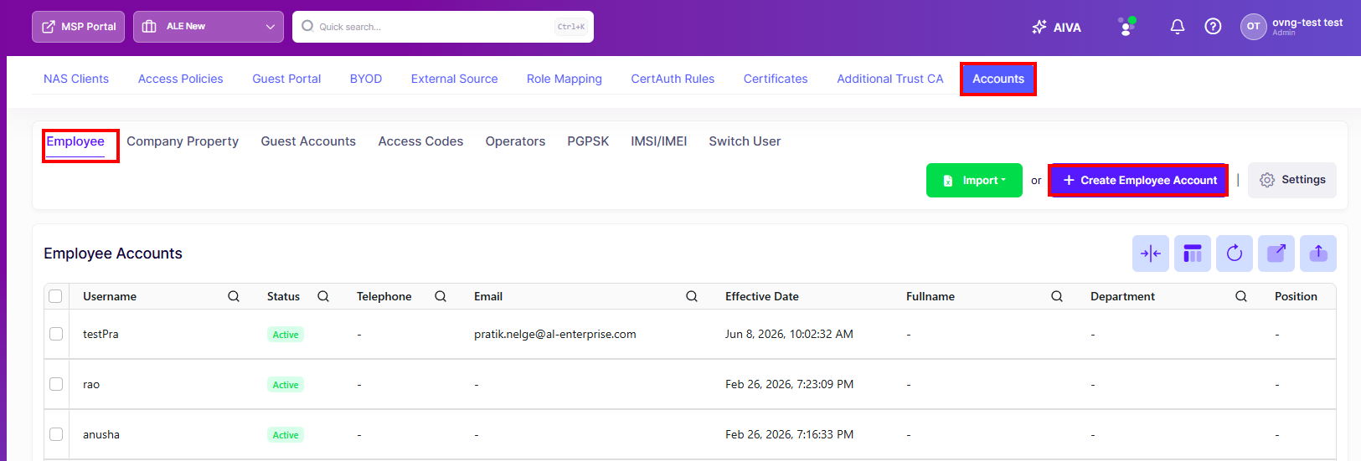Click username rao

[91, 384]
